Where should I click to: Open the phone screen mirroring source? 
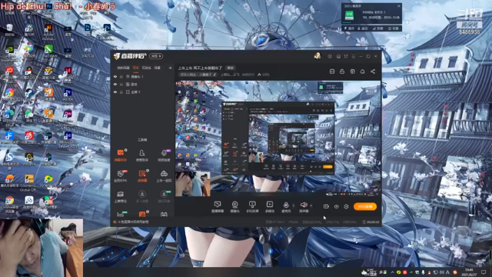click(x=252, y=207)
